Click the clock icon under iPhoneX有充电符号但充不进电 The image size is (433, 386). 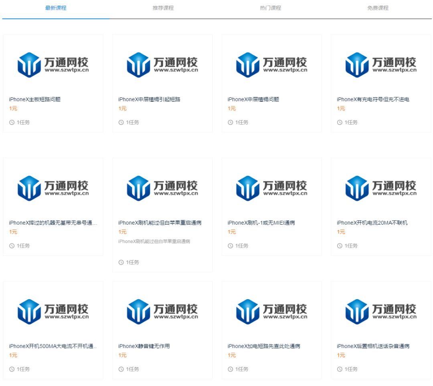(340, 123)
